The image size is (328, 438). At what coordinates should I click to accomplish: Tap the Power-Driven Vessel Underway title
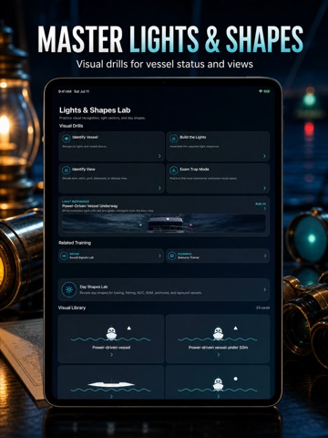(x=90, y=206)
